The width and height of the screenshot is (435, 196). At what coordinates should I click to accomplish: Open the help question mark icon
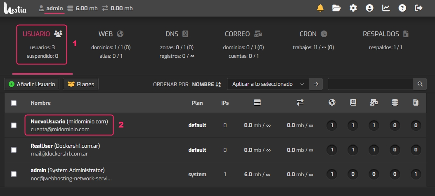(402, 8)
